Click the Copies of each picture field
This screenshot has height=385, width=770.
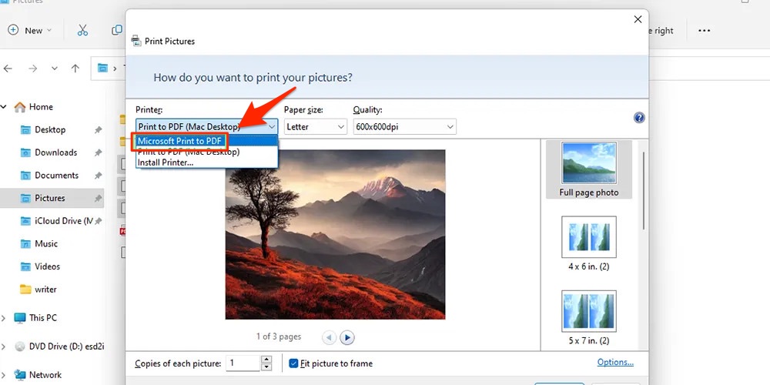click(x=243, y=363)
